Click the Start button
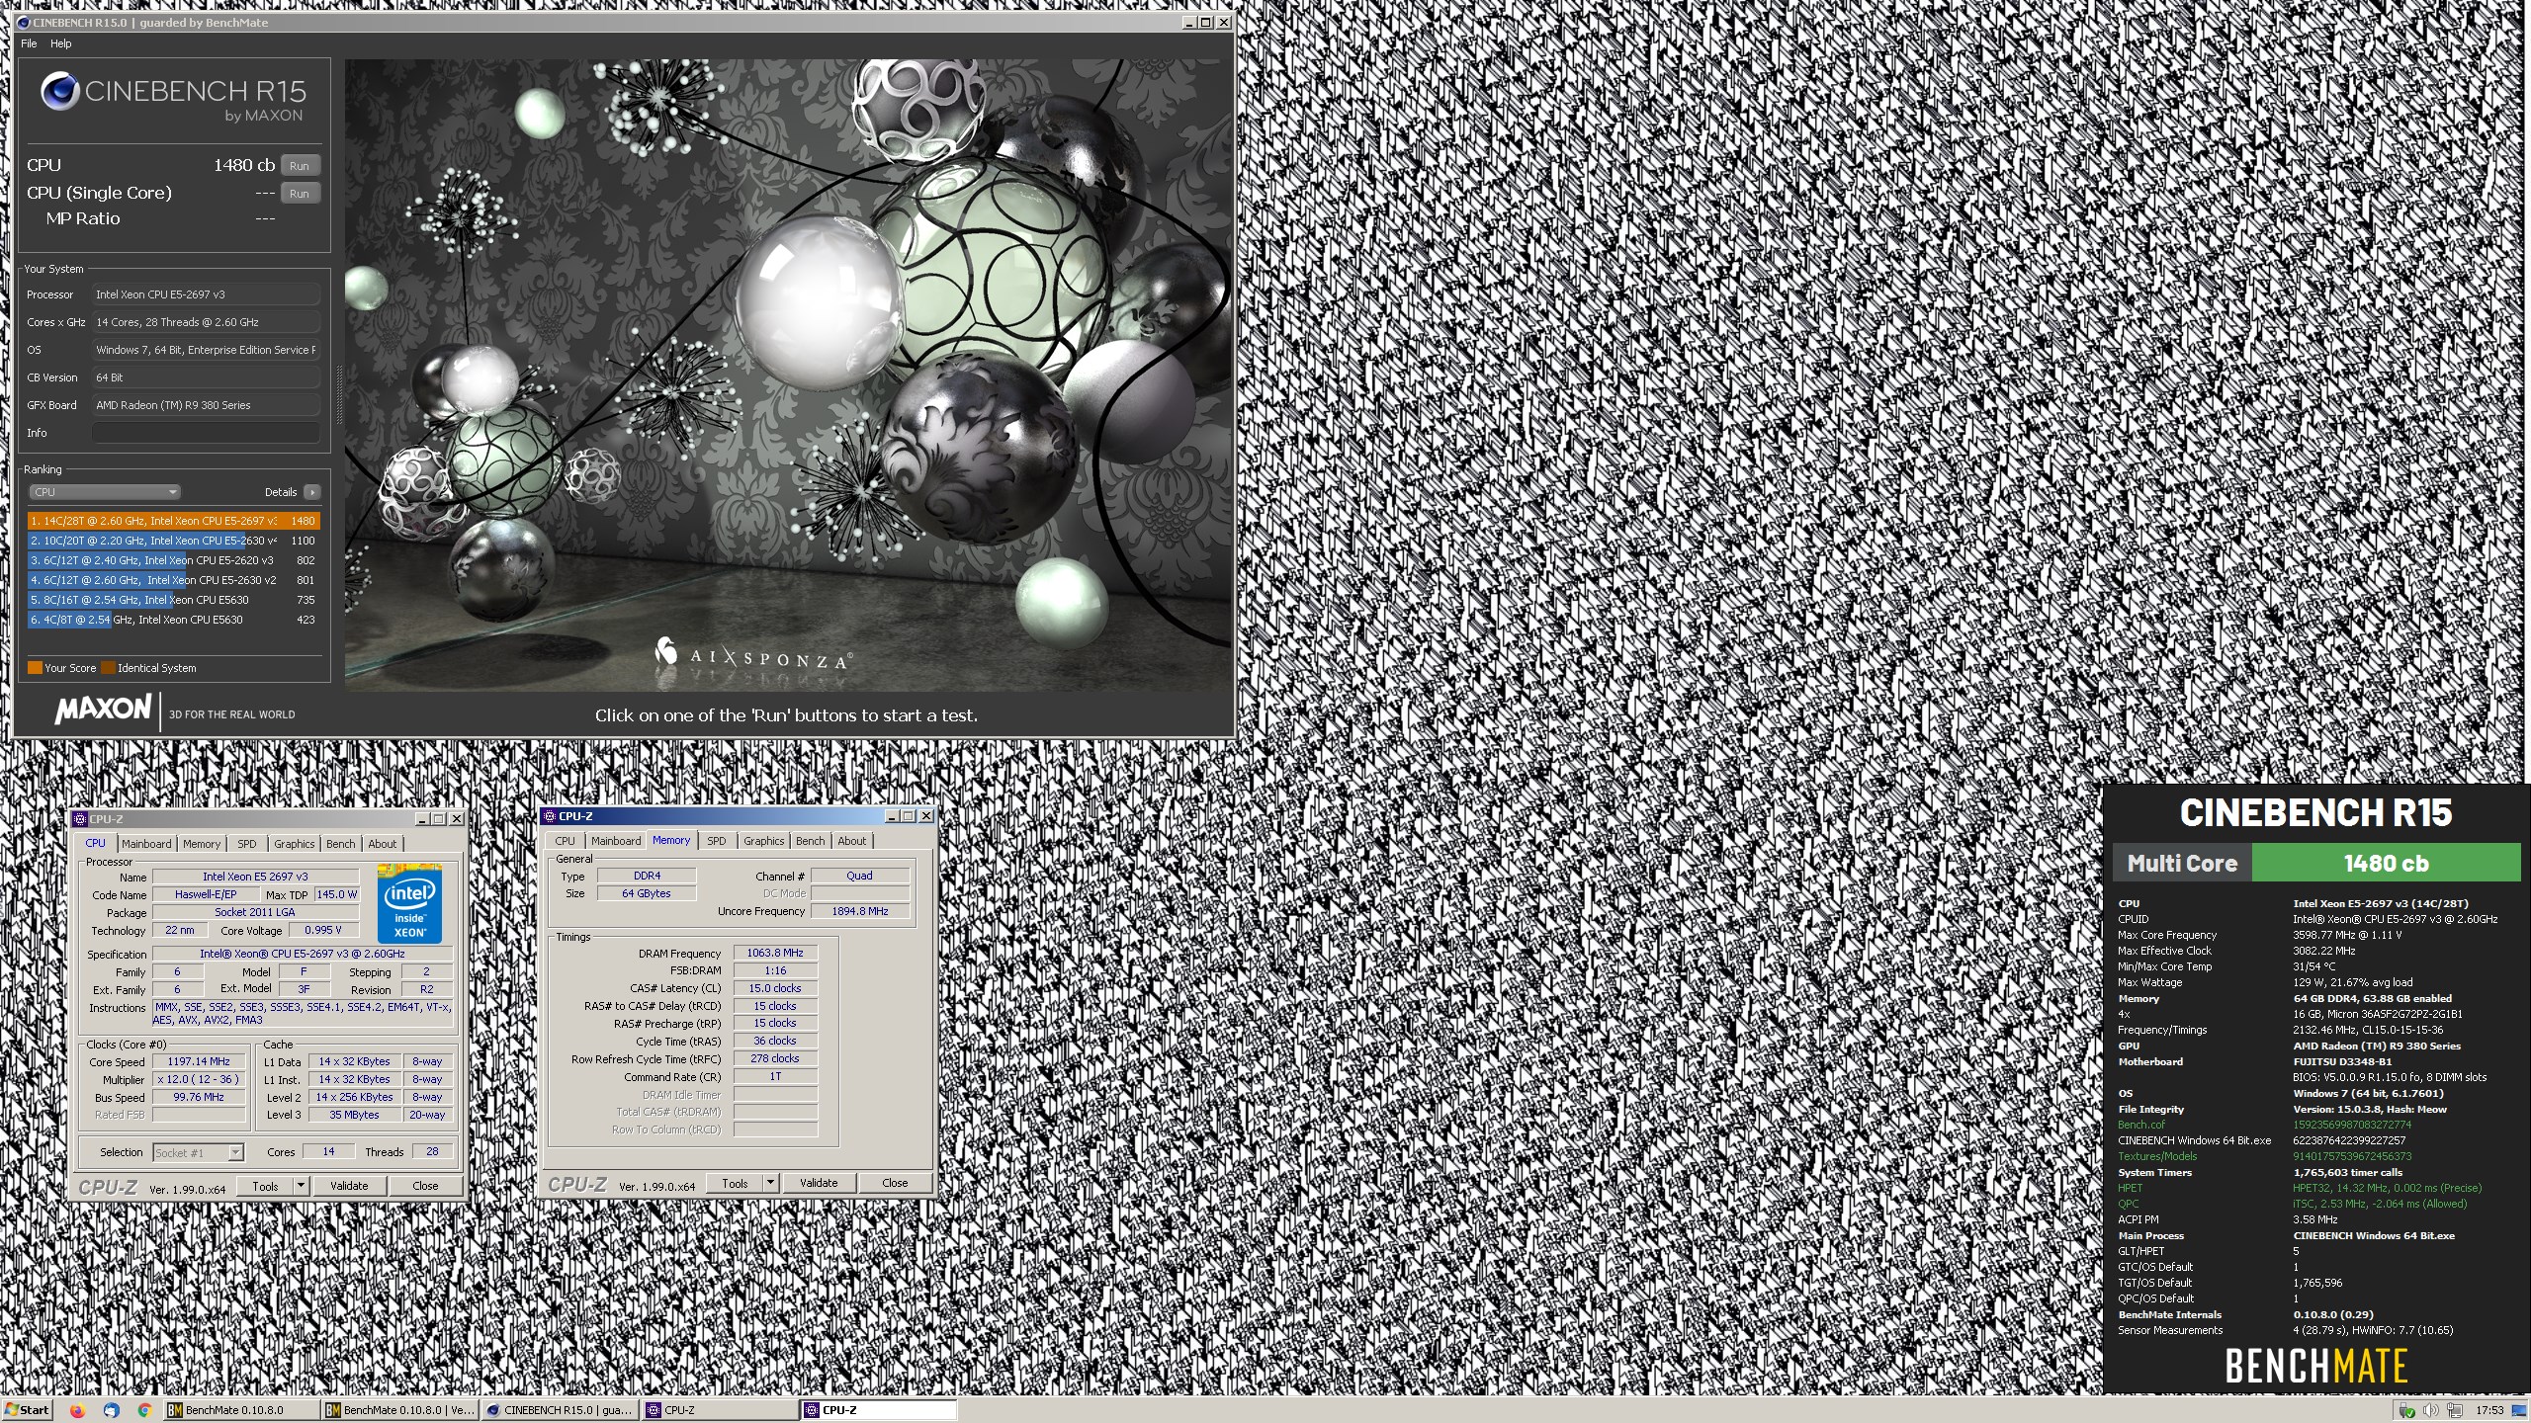This screenshot has height=1423, width=2531. click(x=27, y=1410)
